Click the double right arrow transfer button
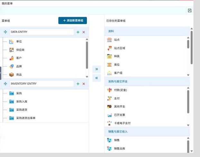 [96, 69]
